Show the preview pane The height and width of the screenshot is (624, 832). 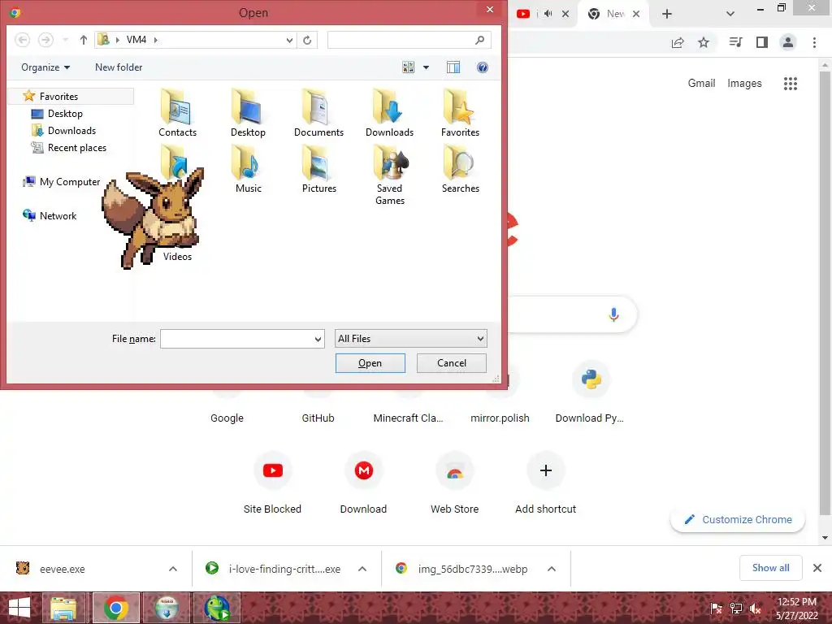(x=453, y=67)
